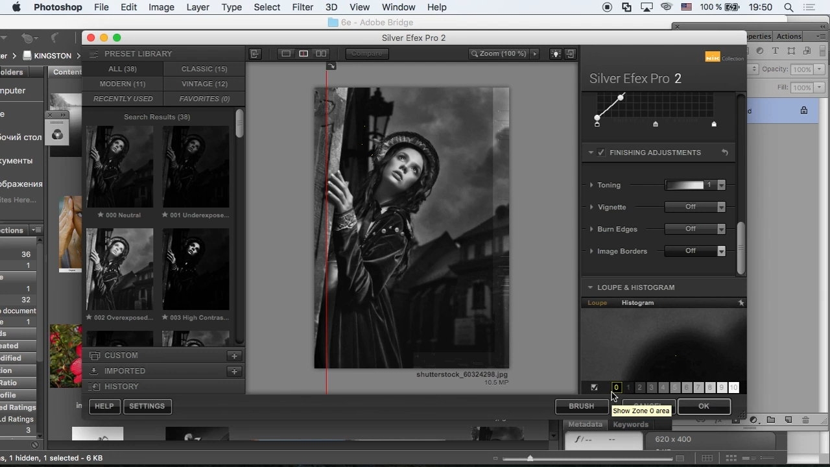Open the Filter menu in Photoshop
Viewport: 830px width, 467px height.
[303, 7]
